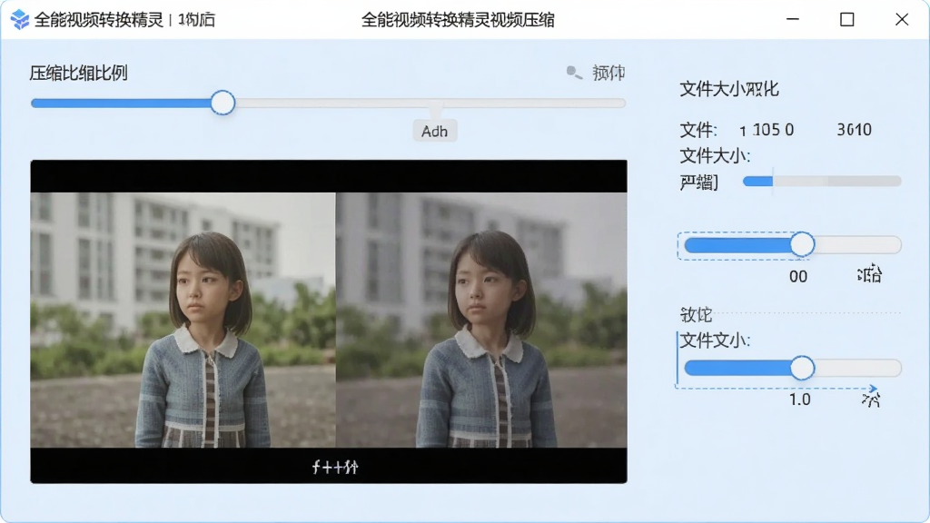The height and width of the screenshot is (523, 930).
Task: Click the "3610" file value
Action: 854,130
